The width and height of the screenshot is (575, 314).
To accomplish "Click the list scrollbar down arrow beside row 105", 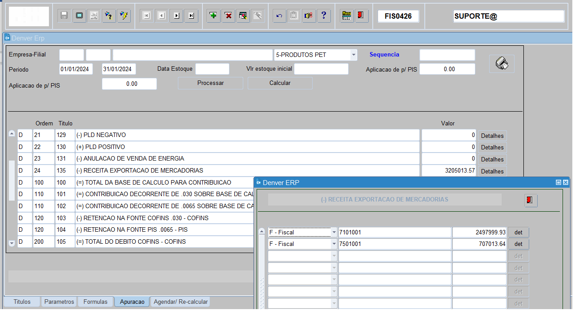I will (x=12, y=243).
